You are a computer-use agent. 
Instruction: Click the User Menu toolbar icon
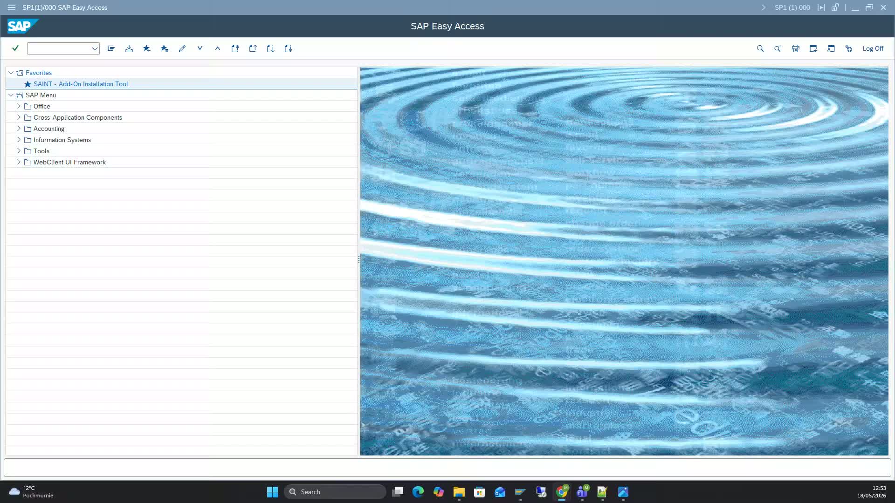tap(111, 48)
